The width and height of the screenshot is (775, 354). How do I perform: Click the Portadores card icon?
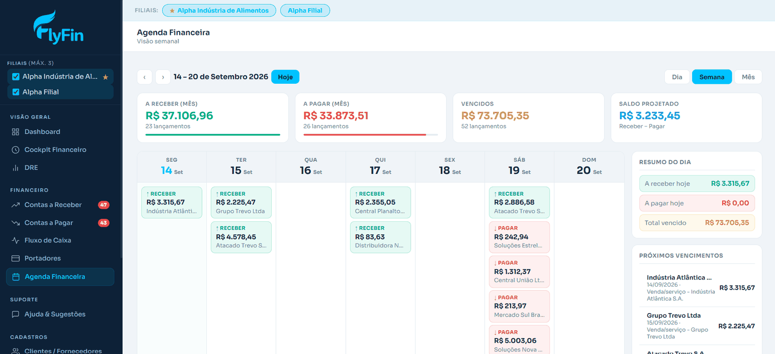15,258
